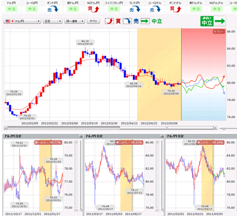Click the 80.28 2012/04/16 price label
The image size is (237, 216).
[133, 85]
